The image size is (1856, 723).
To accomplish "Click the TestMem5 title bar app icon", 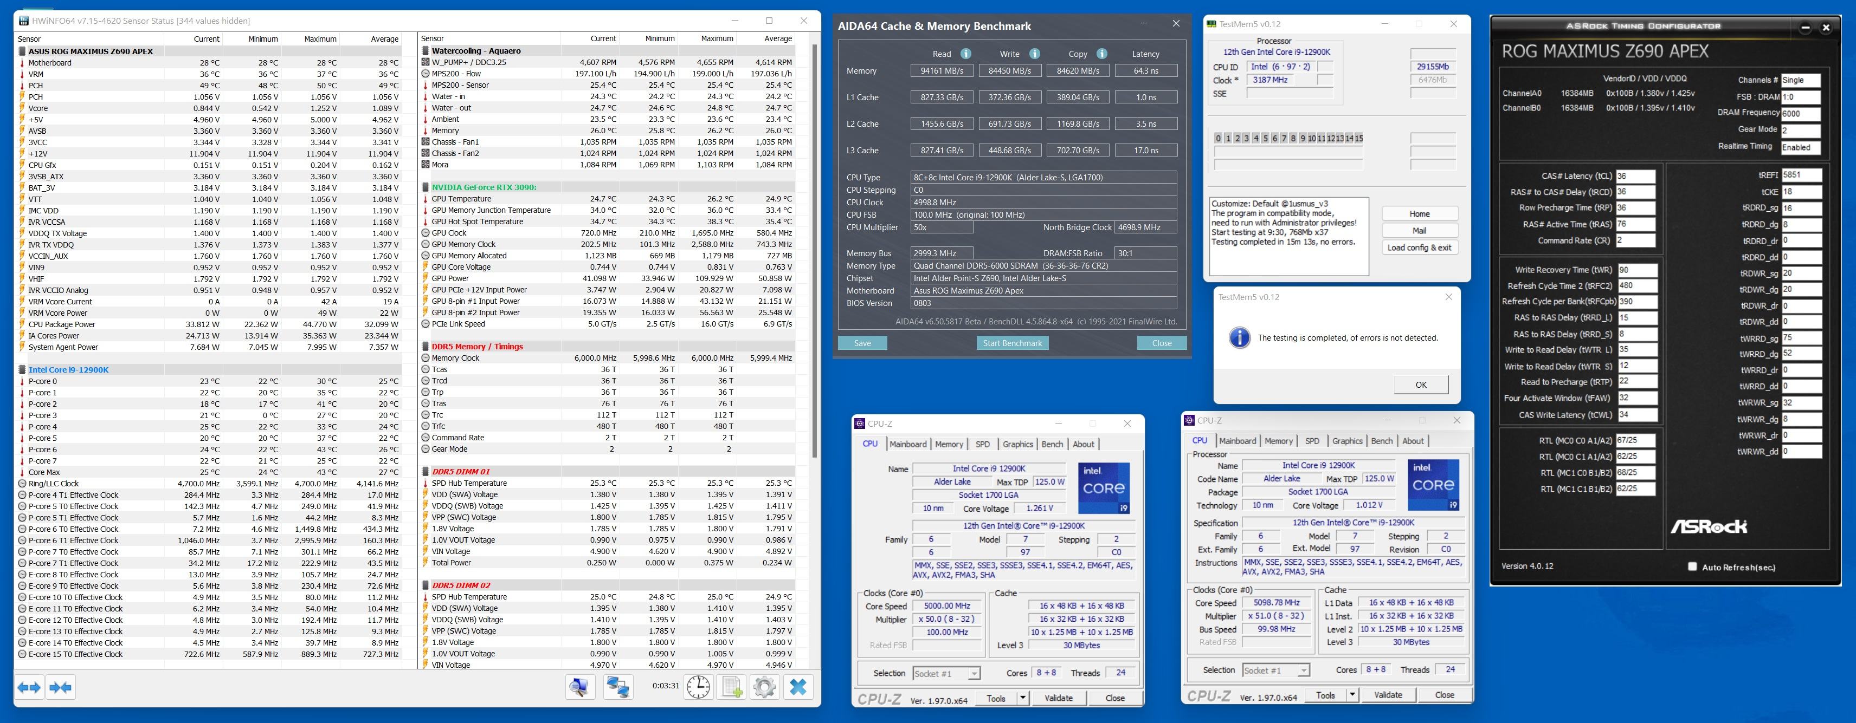I will pyautogui.click(x=1211, y=24).
